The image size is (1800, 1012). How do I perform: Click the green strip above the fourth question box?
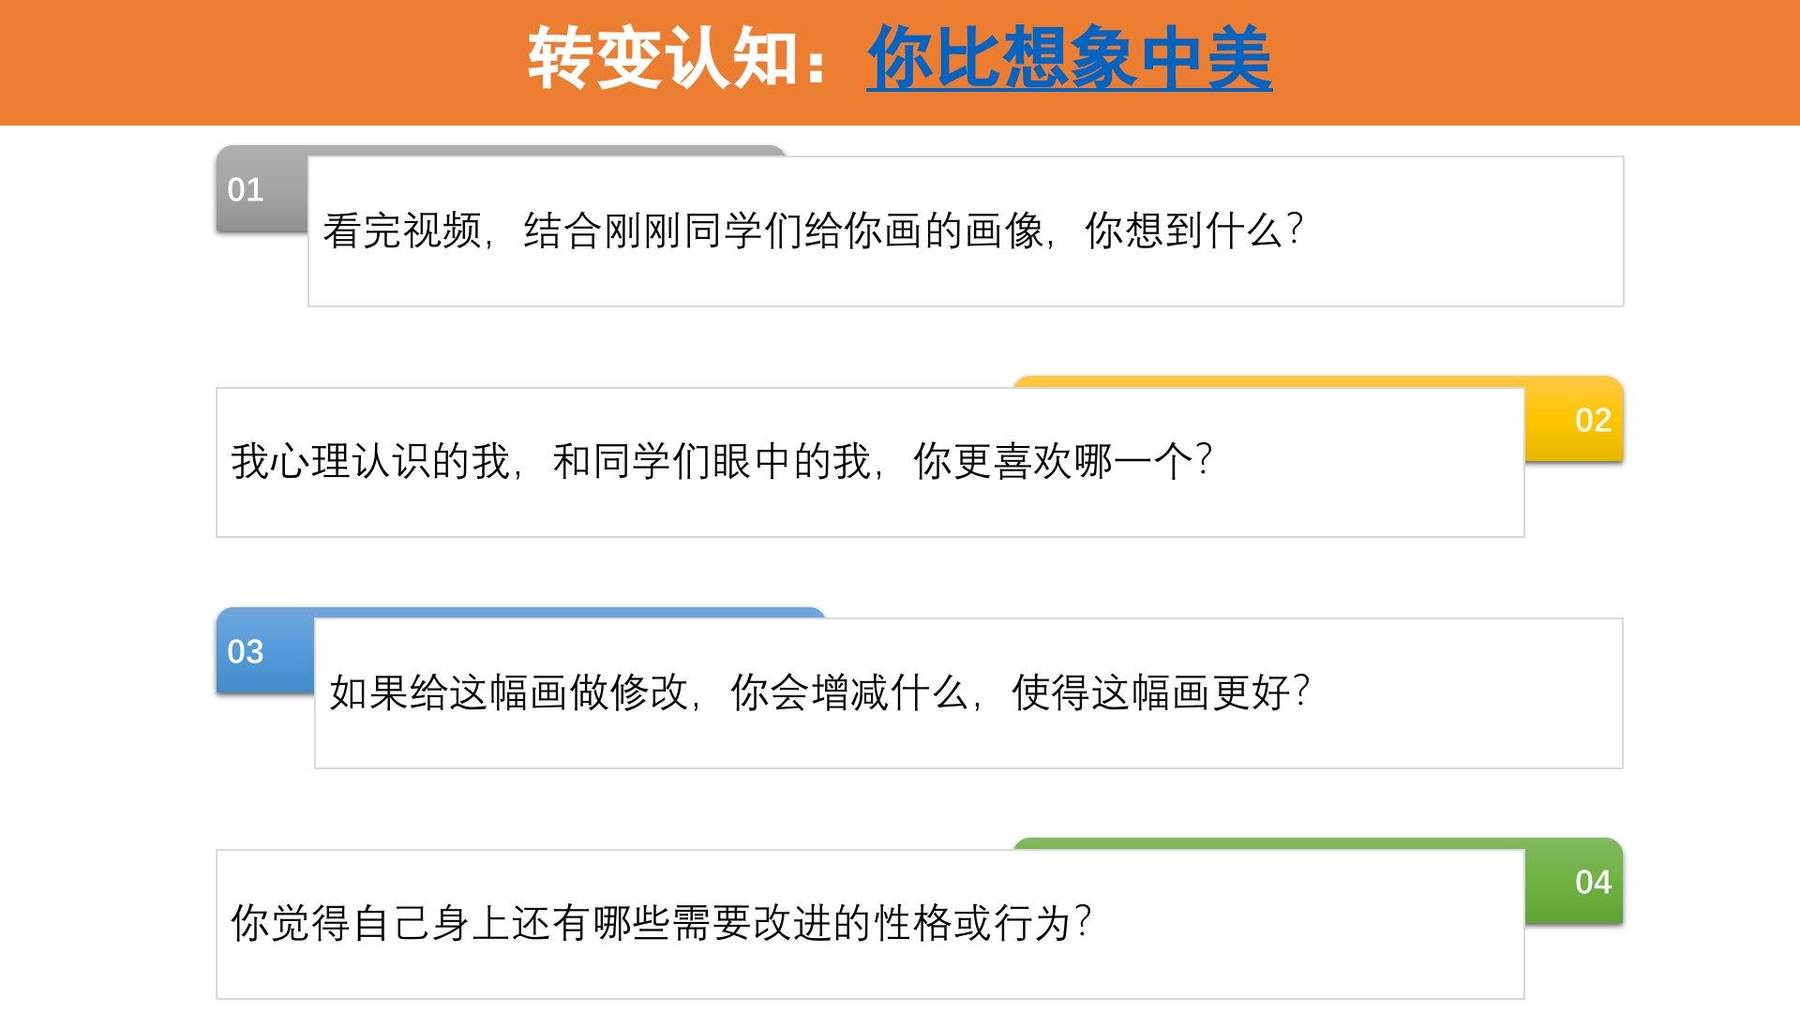(1266, 843)
